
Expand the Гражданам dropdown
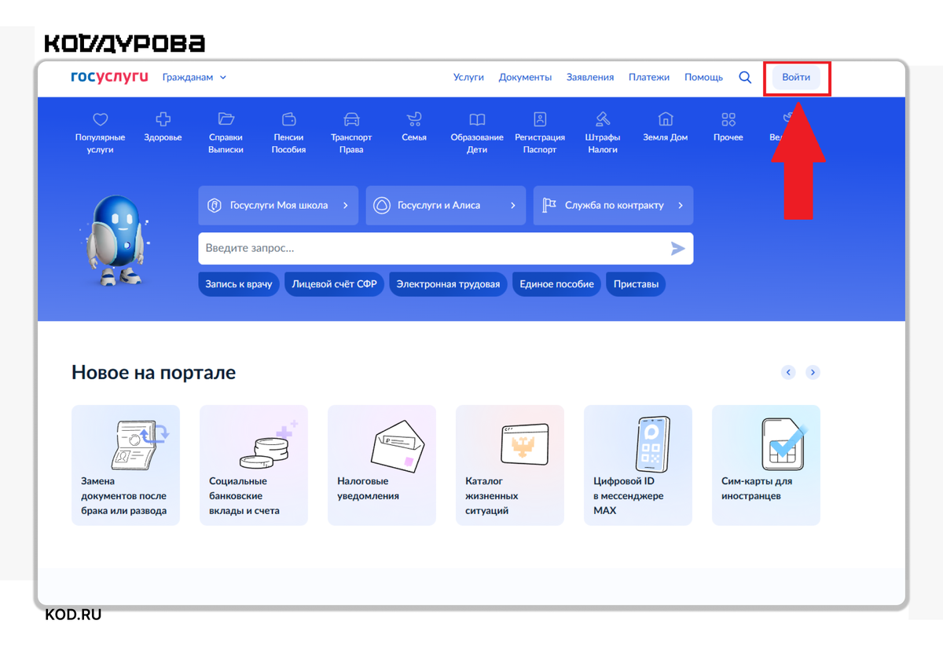click(x=194, y=78)
